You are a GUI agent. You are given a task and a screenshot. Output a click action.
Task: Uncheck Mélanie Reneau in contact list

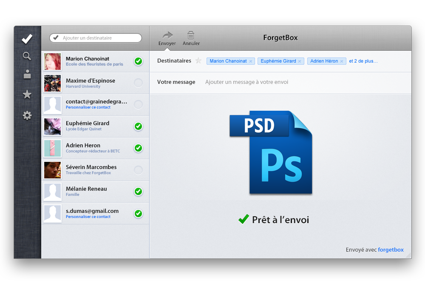pos(138,192)
